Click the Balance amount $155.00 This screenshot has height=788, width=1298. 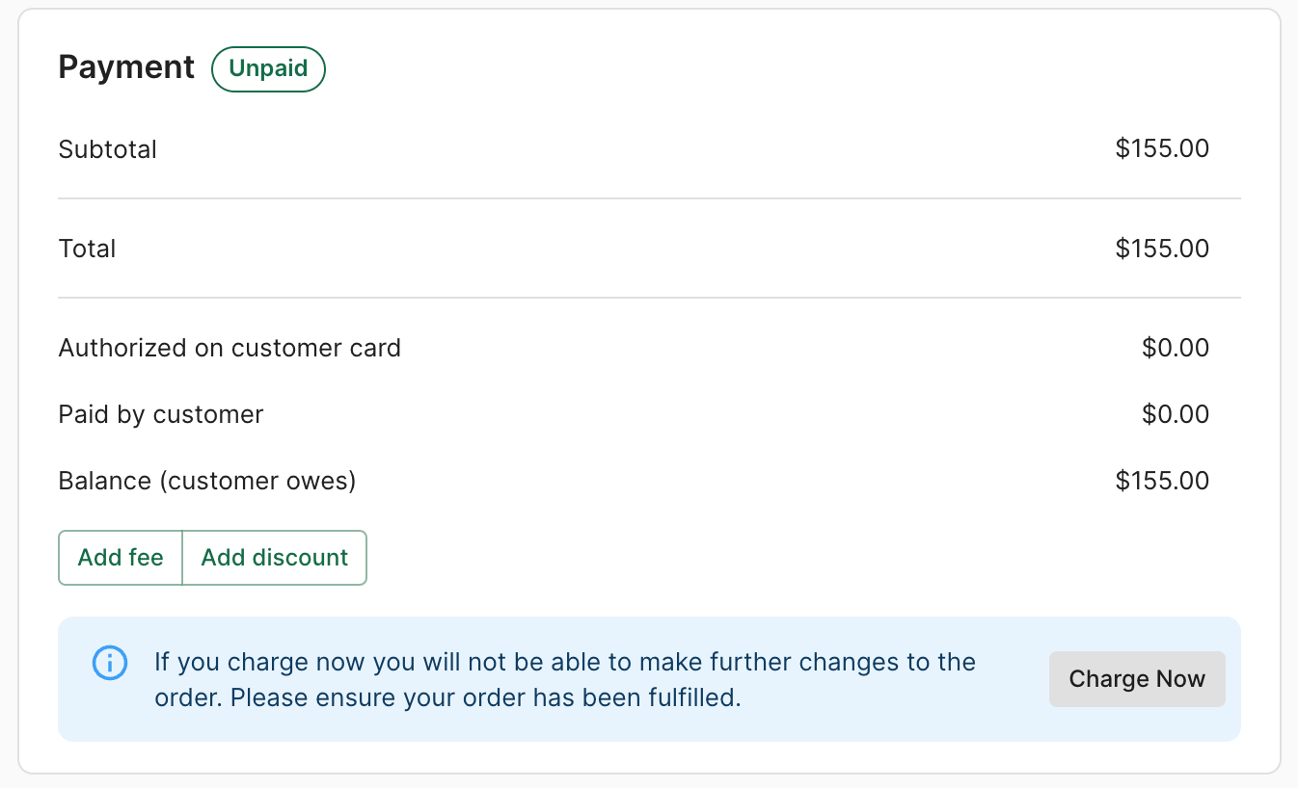[1162, 480]
